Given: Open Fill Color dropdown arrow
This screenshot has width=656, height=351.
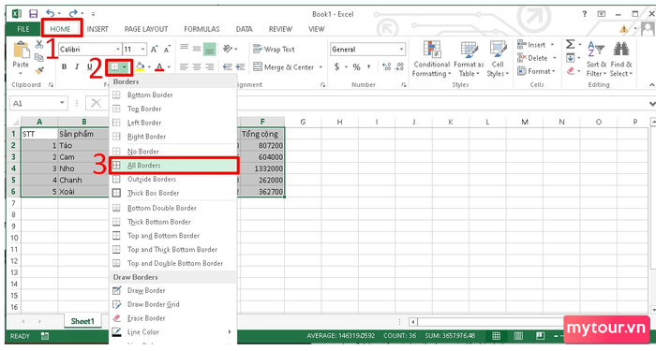Looking at the screenshot, I should coord(149,66).
